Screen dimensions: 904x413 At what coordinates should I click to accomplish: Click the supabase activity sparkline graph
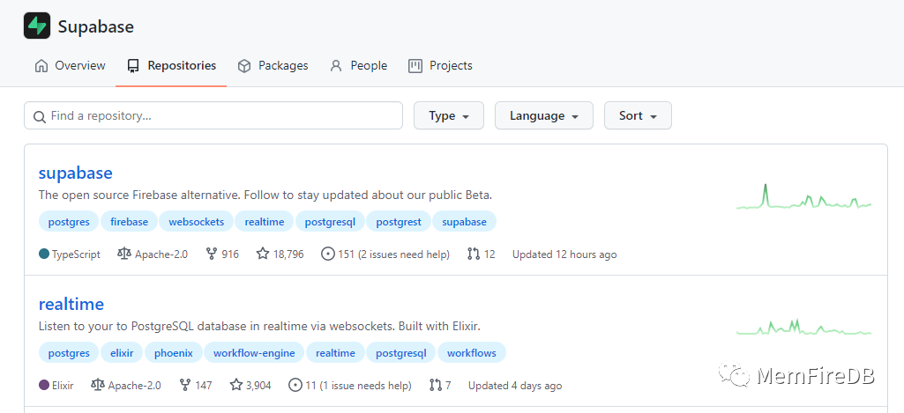tap(803, 197)
